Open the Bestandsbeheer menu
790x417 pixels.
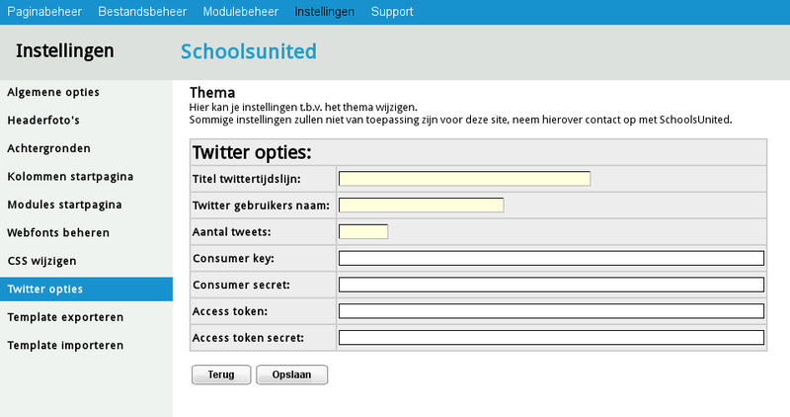point(142,12)
